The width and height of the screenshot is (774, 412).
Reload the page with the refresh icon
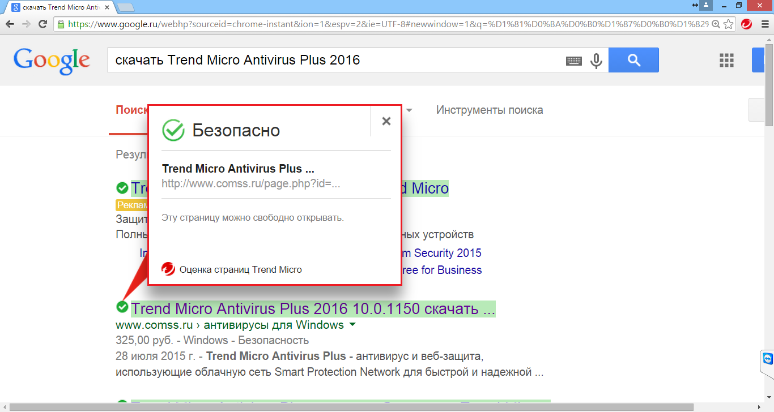point(41,24)
